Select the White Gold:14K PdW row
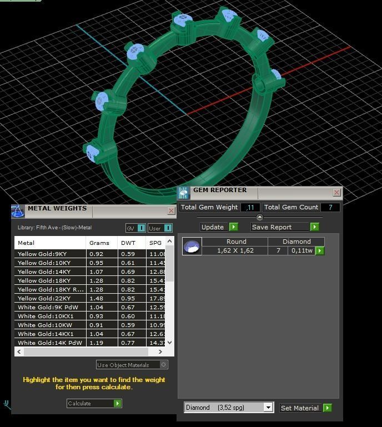The width and height of the screenshot is (382, 427). pos(89,343)
